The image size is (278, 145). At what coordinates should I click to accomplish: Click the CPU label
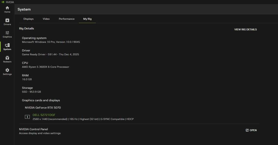[x=25, y=63]
